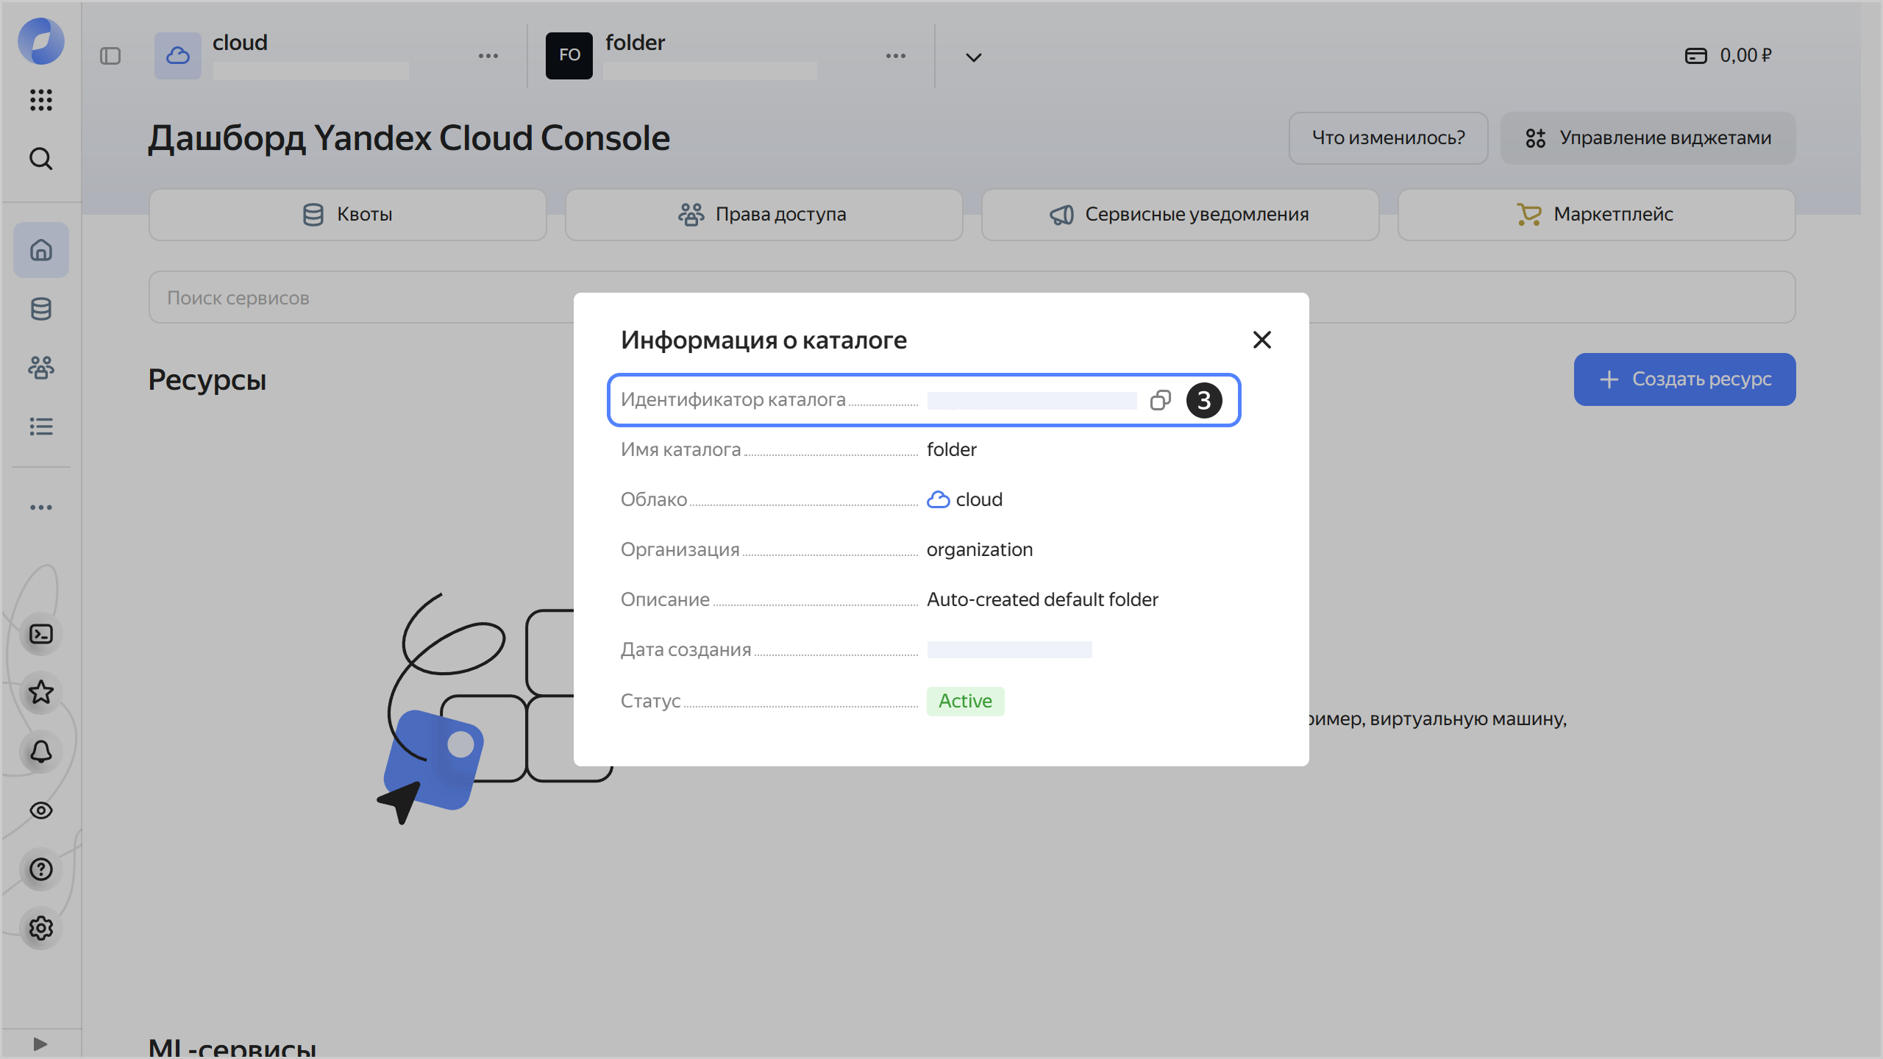This screenshot has height=1059, width=1883.
Task: Open the grid menu of all services
Action: pos(41,101)
